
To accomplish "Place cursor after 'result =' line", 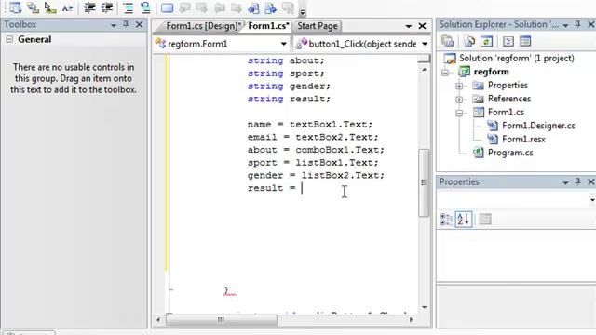I will pos(302,188).
